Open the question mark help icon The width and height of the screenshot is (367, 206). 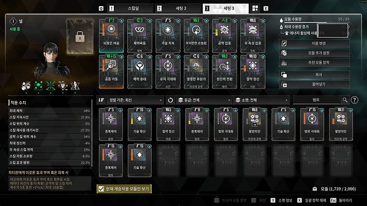coord(355,100)
